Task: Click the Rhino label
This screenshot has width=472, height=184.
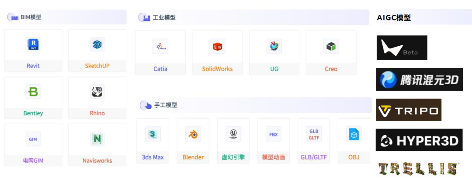Action: tap(97, 113)
